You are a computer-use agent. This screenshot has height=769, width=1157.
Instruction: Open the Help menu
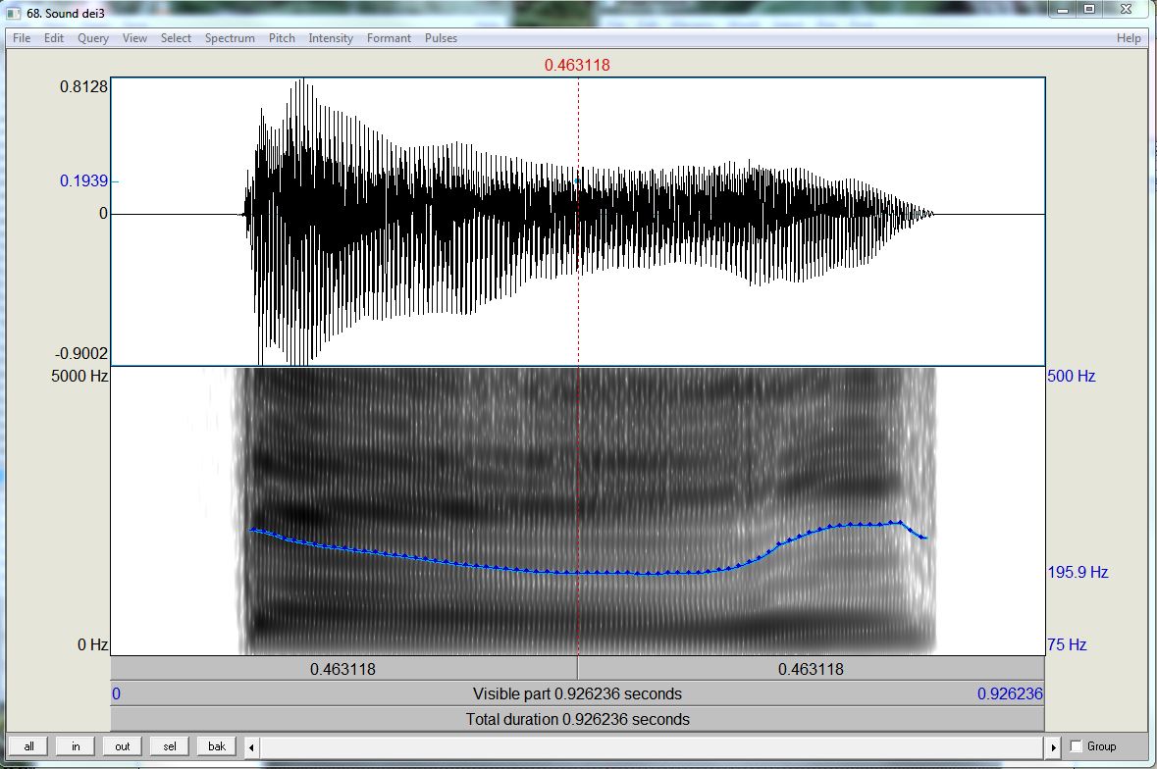(1129, 38)
